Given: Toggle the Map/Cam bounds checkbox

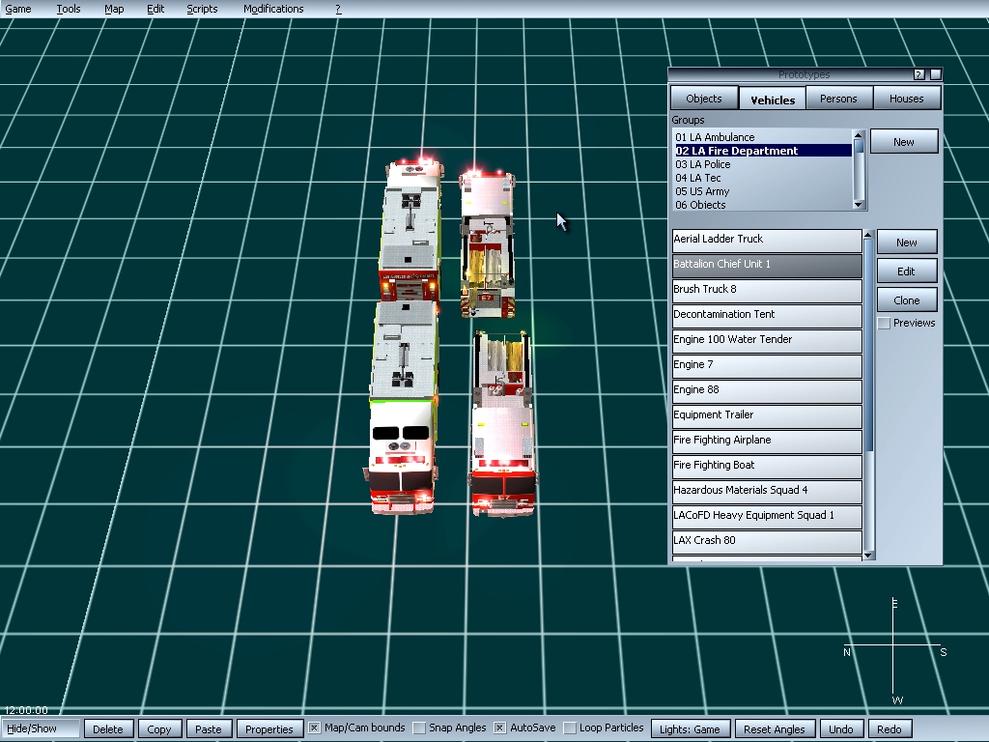Looking at the screenshot, I should (315, 728).
